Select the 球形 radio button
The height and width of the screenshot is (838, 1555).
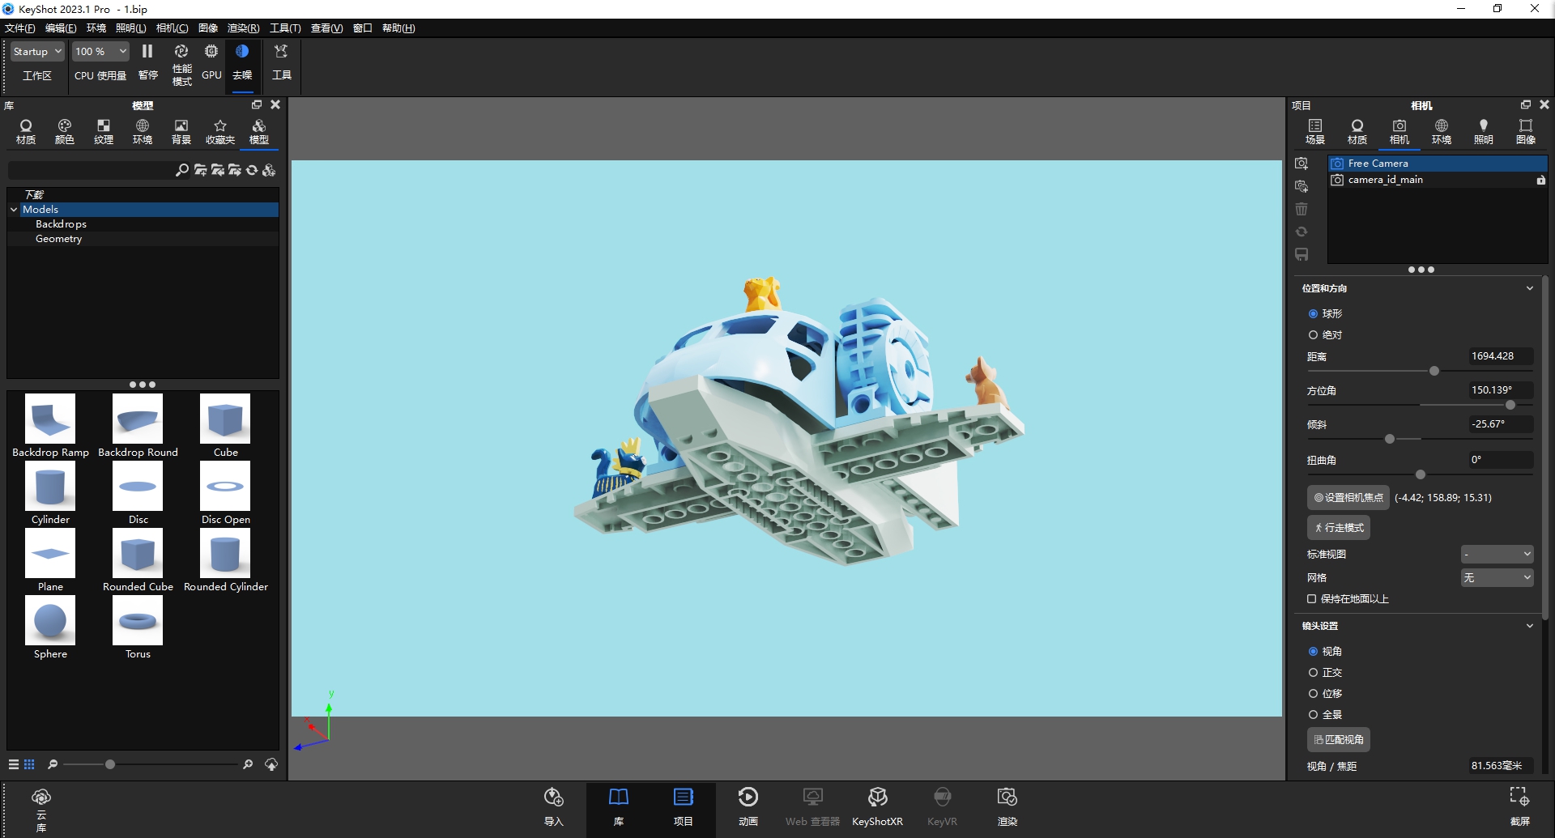[x=1314, y=313]
